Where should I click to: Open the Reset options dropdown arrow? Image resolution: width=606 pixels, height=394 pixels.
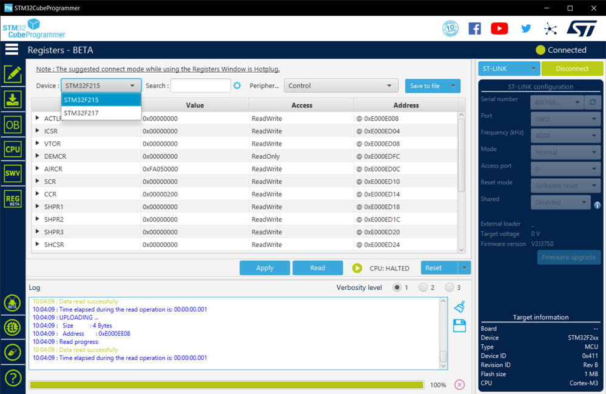pos(464,268)
